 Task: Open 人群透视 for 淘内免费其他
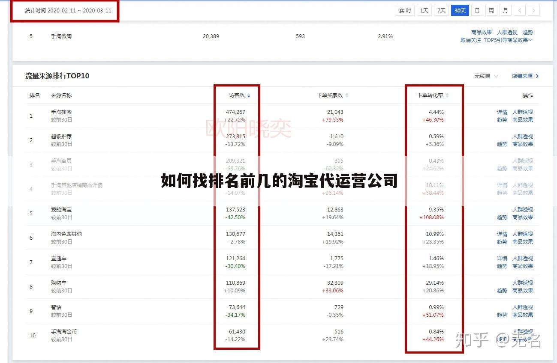click(x=523, y=234)
